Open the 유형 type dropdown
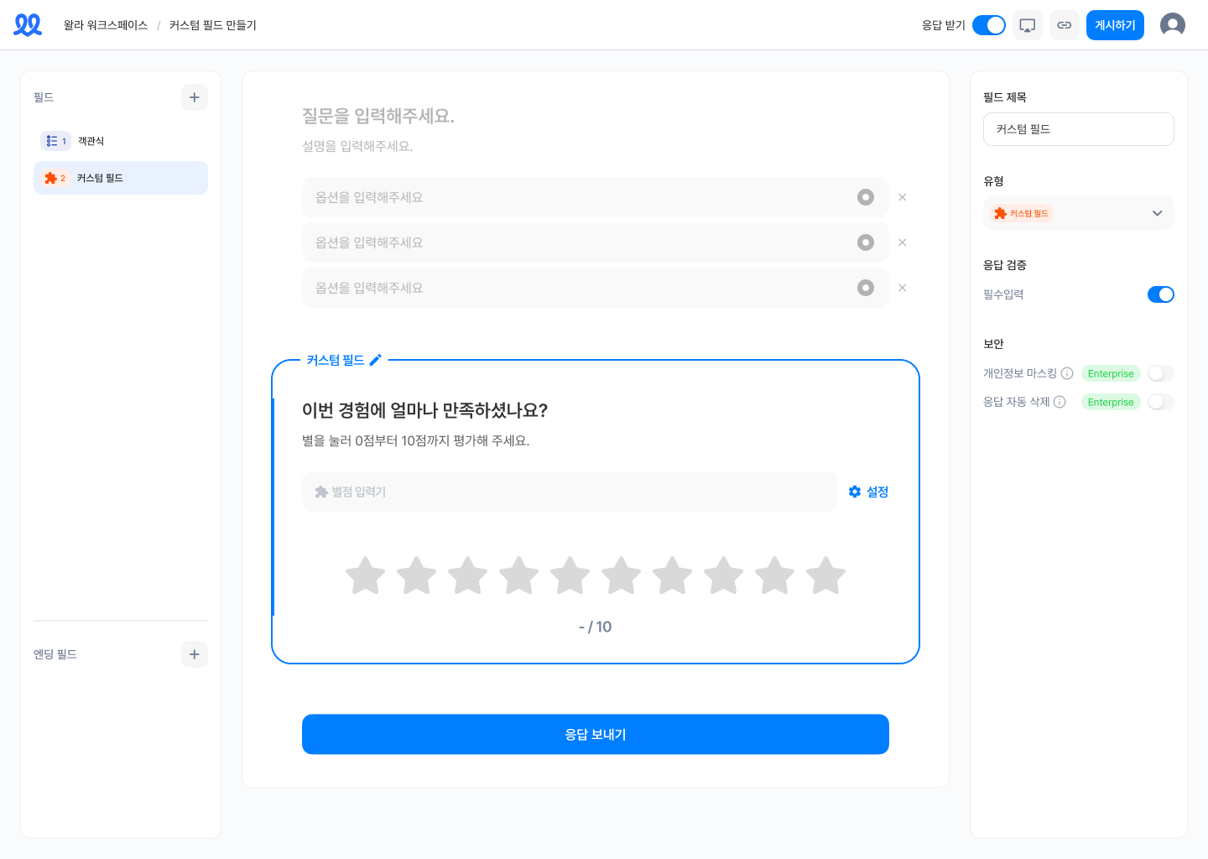The image size is (1208, 859). [1079, 213]
